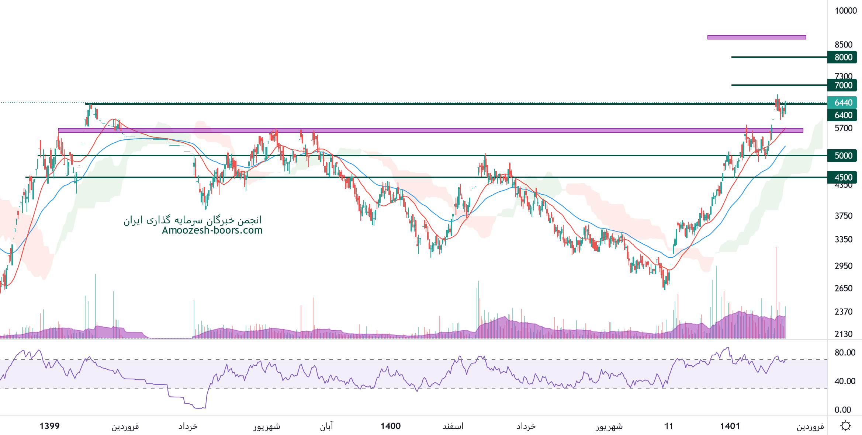Click the اسفند month label
862x435 pixels.
[x=453, y=426]
